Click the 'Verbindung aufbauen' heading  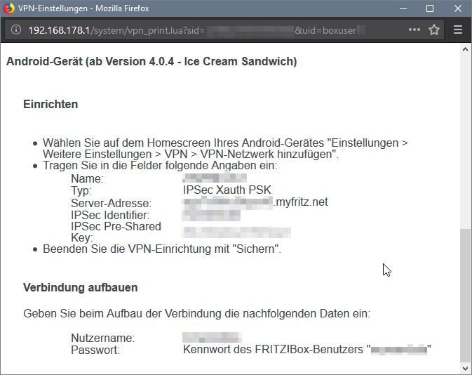coord(81,288)
